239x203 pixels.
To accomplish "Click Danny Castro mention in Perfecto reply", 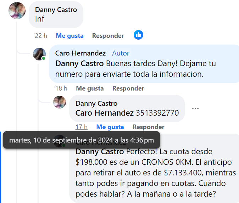I will pos(100,152).
